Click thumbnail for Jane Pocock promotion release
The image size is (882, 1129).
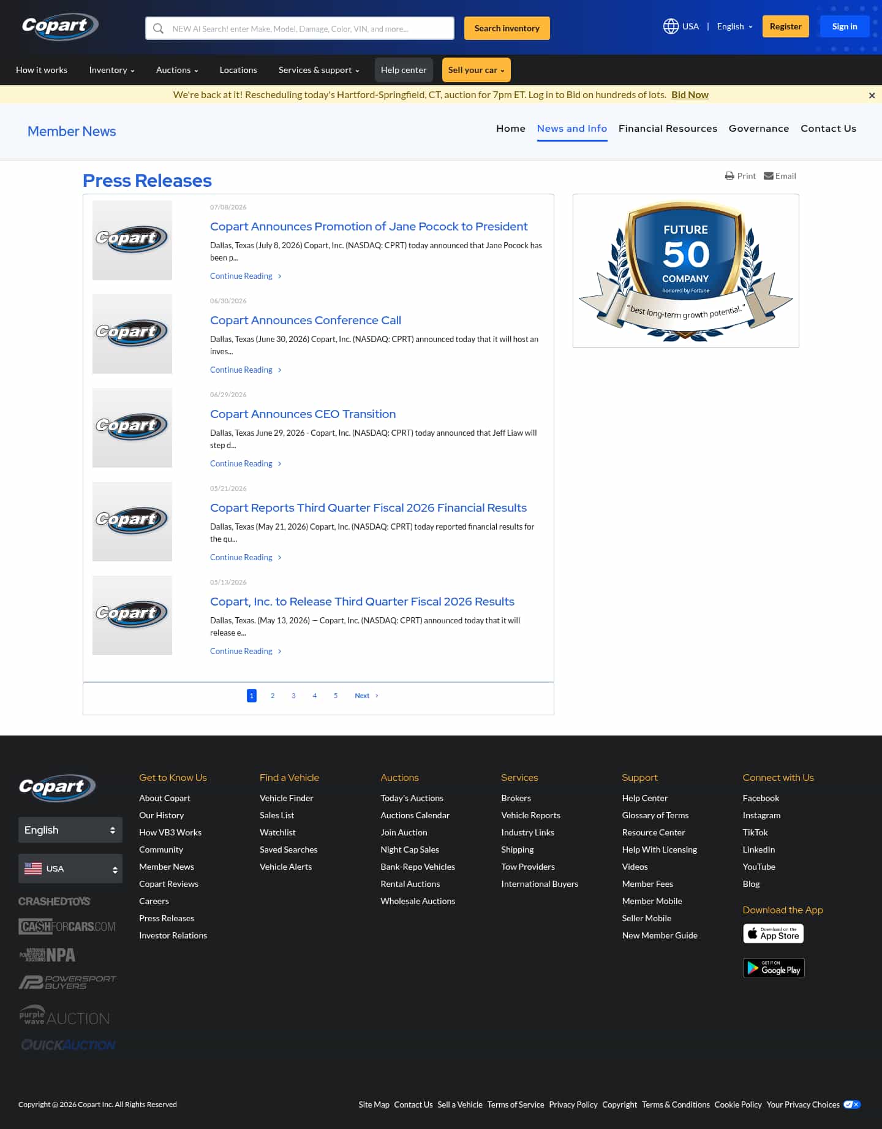[132, 240]
